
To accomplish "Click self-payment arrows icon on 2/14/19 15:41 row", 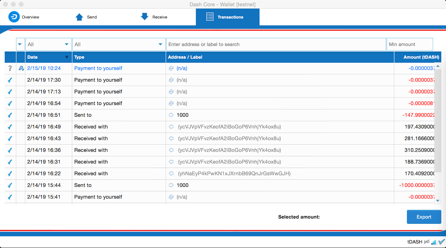I will (171, 197).
